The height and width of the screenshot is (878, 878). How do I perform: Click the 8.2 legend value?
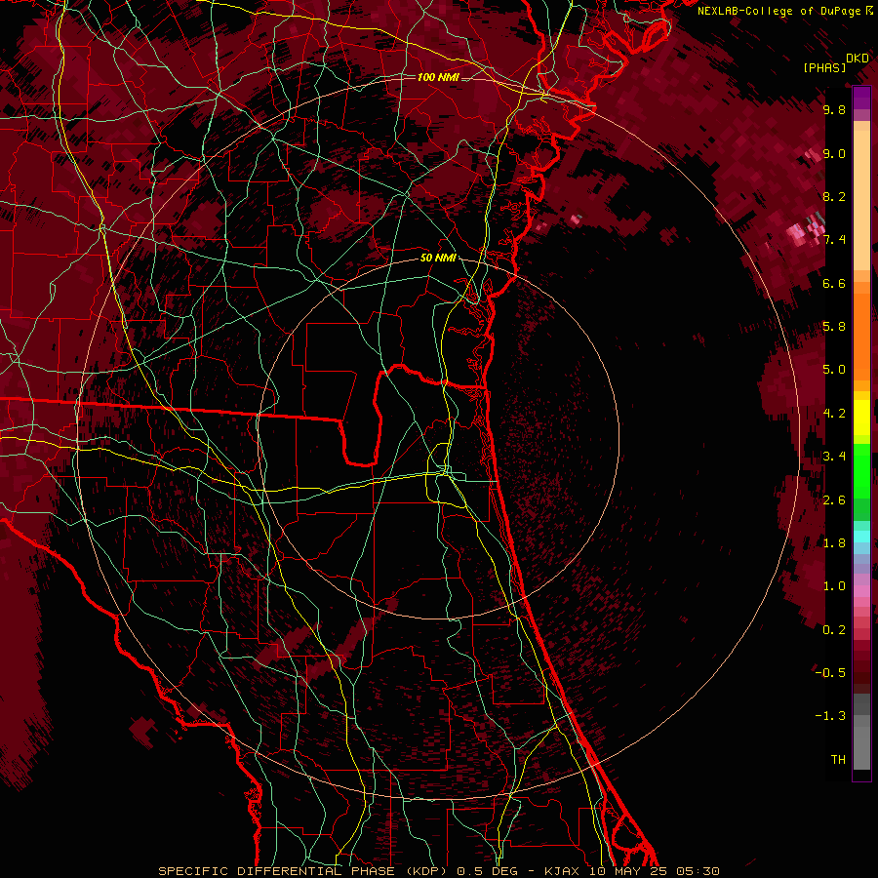tap(834, 196)
